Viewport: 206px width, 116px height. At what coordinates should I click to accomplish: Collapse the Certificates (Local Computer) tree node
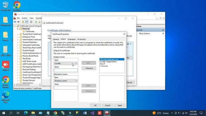(x=15, y=26)
